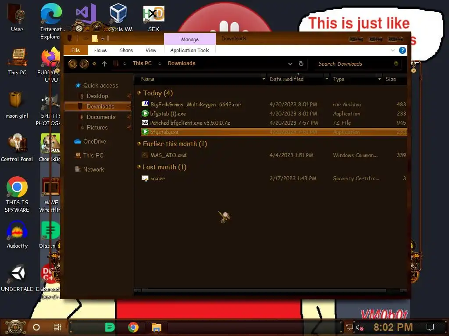Open the HxD hex editor shortcut labeled SEX

click(x=154, y=18)
